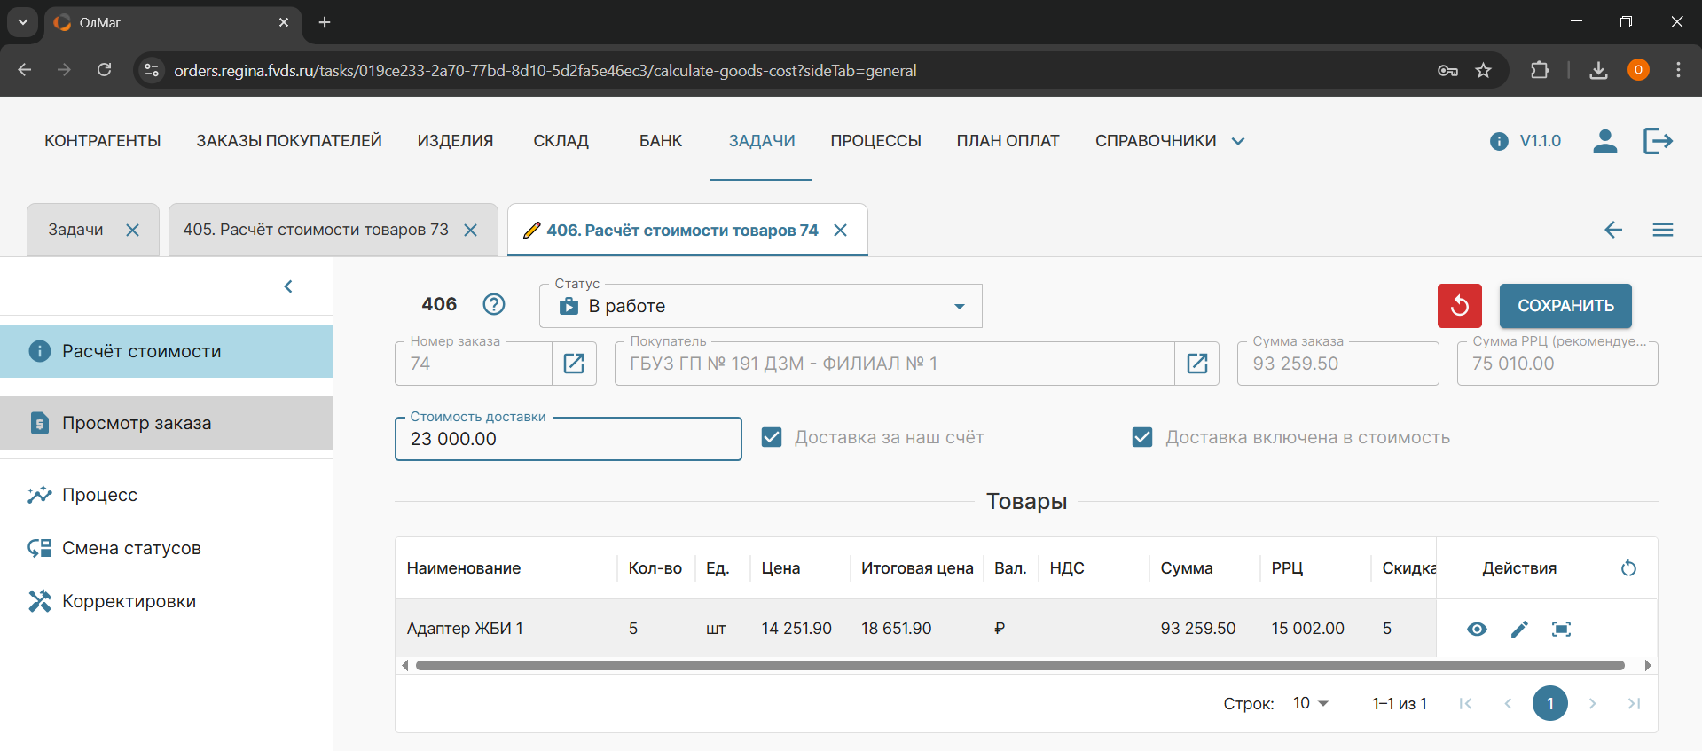Open order 74 via external link icon
The width and height of the screenshot is (1702, 751).
coord(574,364)
